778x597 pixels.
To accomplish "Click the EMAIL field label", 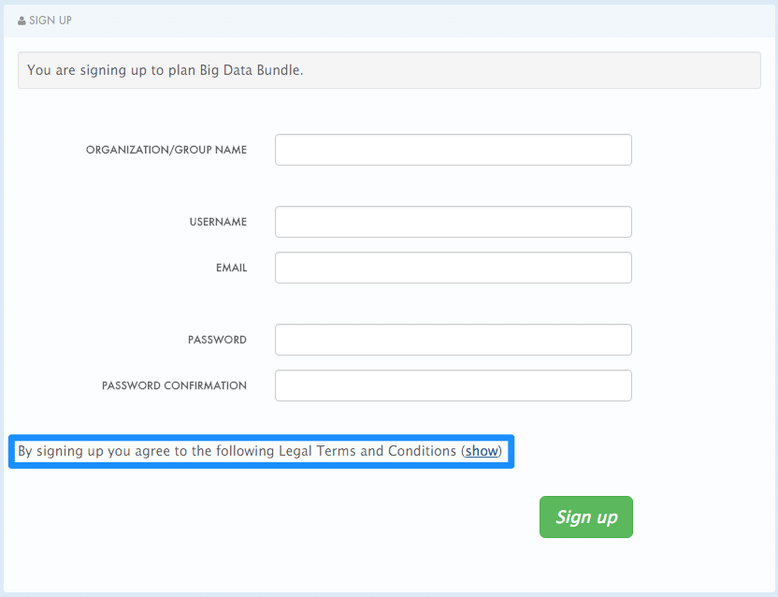I will tap(231, 268).
